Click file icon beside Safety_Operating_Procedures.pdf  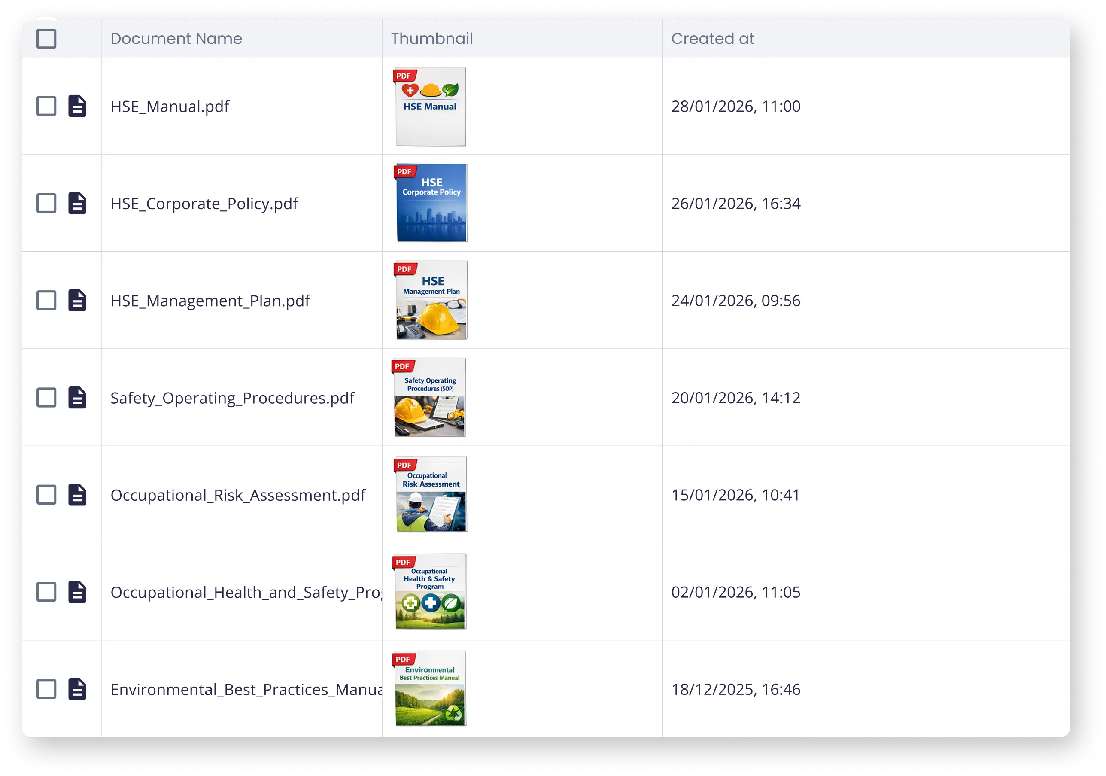click(77, 398)
